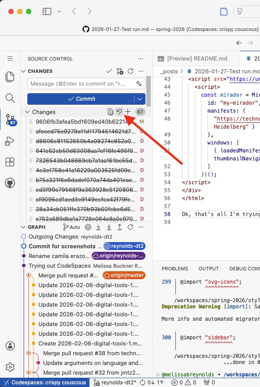Click reynolds-dt2* branch in status bar
Image resolution: width=260 pixels, height=387 pixels.
[x=115, y=383]
